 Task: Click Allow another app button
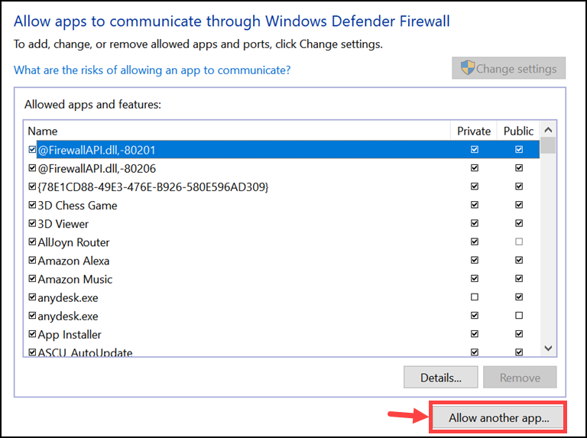[x=498, y=418]
